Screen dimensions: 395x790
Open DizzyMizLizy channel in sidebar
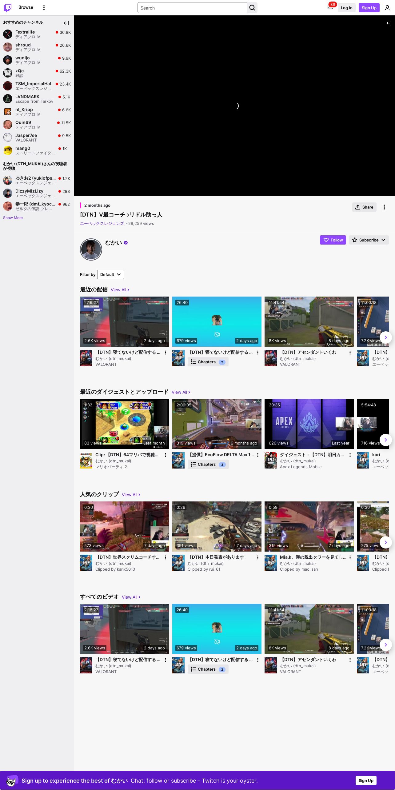[37, 193]
